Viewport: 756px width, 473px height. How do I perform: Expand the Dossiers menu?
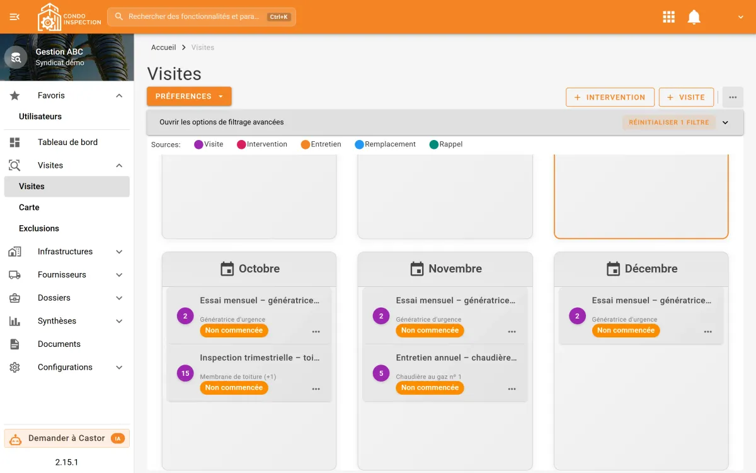pos(119,298)
